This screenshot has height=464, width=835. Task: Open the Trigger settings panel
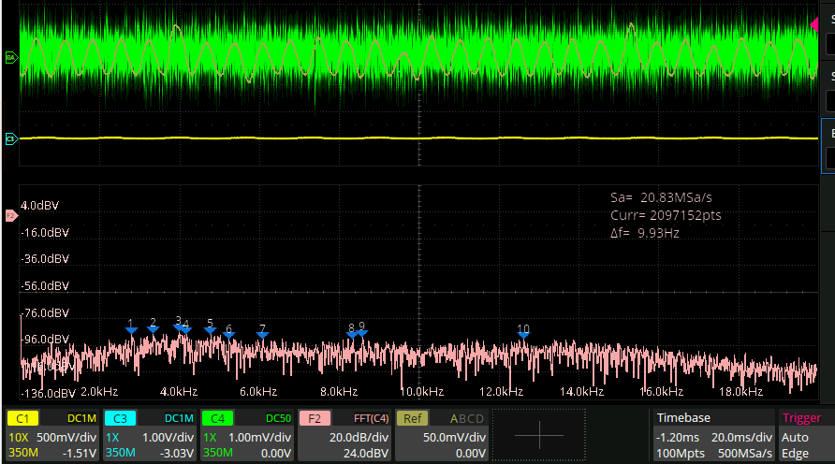tap(803, 436)
